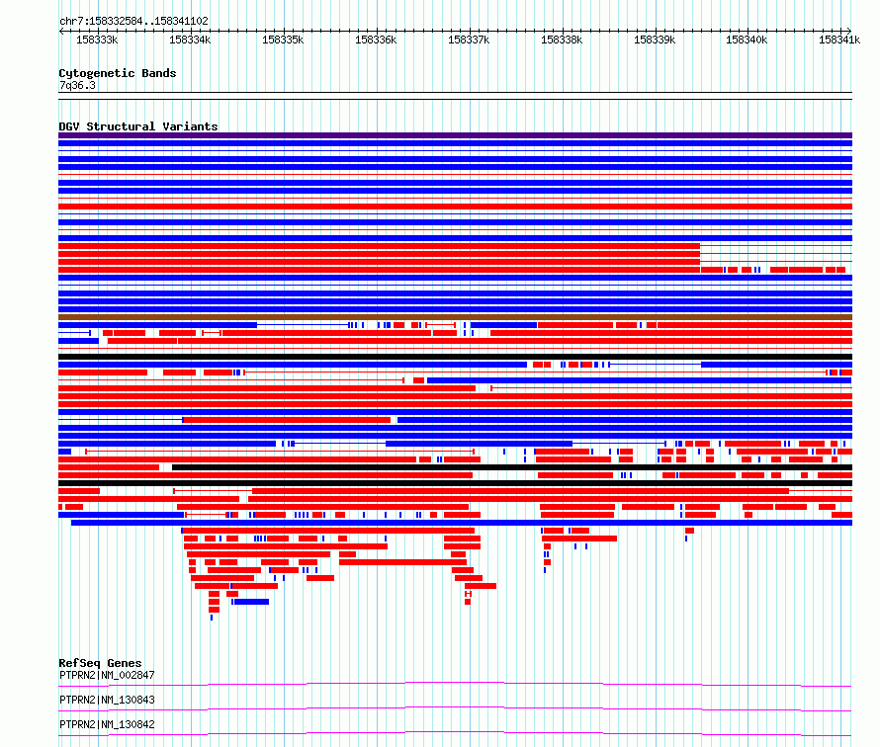This screenshot has width=880, height=747.
Task: Open the DGV Structural Variants track title
Action: click(x=138, y=126)
